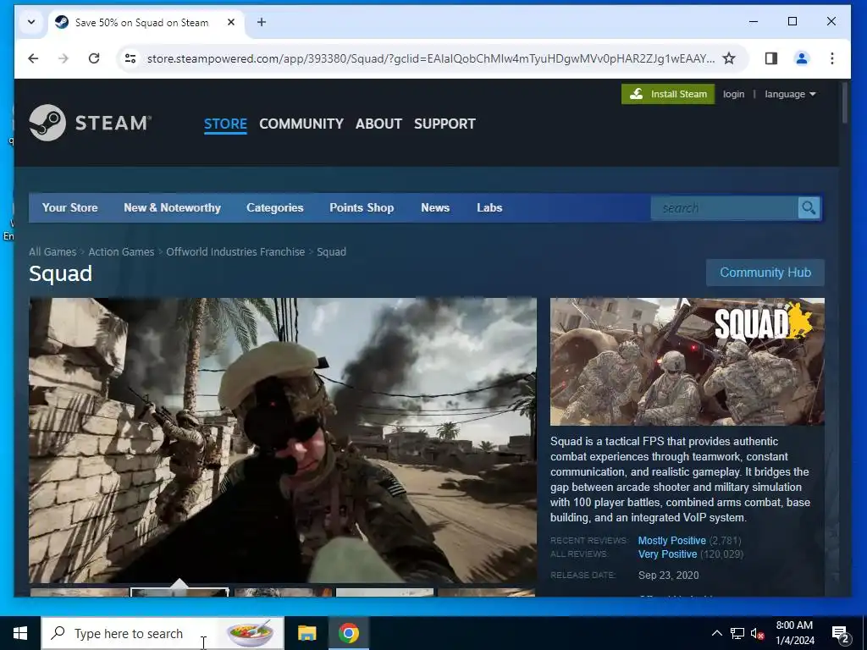Screen dimensions: 867x650
Task: Click the browser forward arrow
Action: [x=64, y=58]
